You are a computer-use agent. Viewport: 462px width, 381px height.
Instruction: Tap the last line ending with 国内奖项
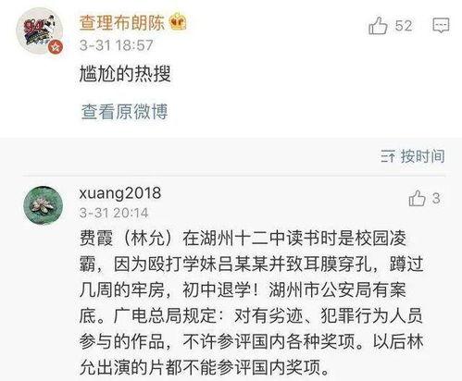coord(206,366)
